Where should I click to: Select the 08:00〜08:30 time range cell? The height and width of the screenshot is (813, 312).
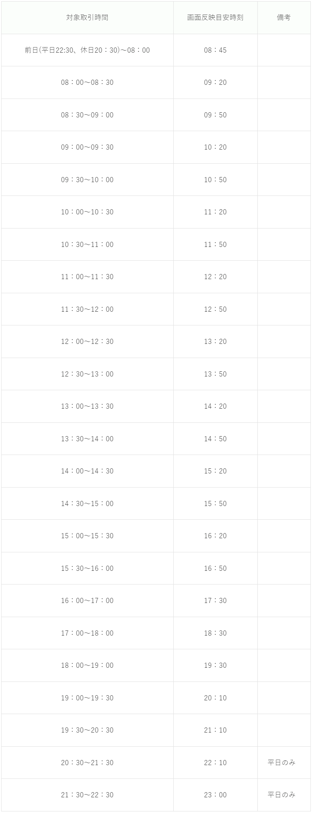coord(87,82)
